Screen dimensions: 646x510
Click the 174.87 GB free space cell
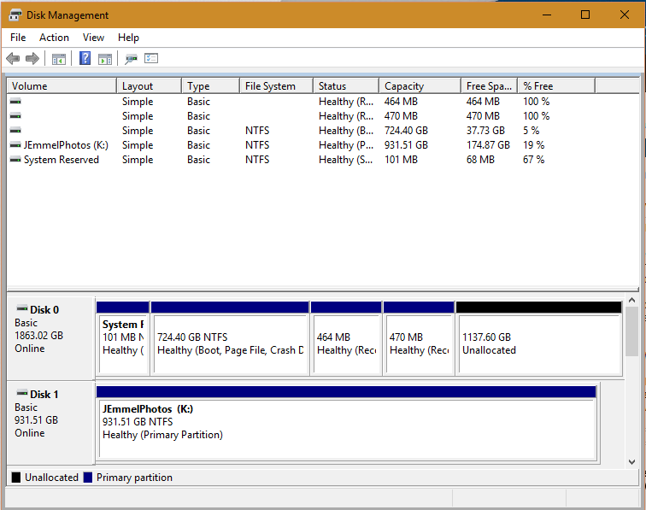click(488, 145)
